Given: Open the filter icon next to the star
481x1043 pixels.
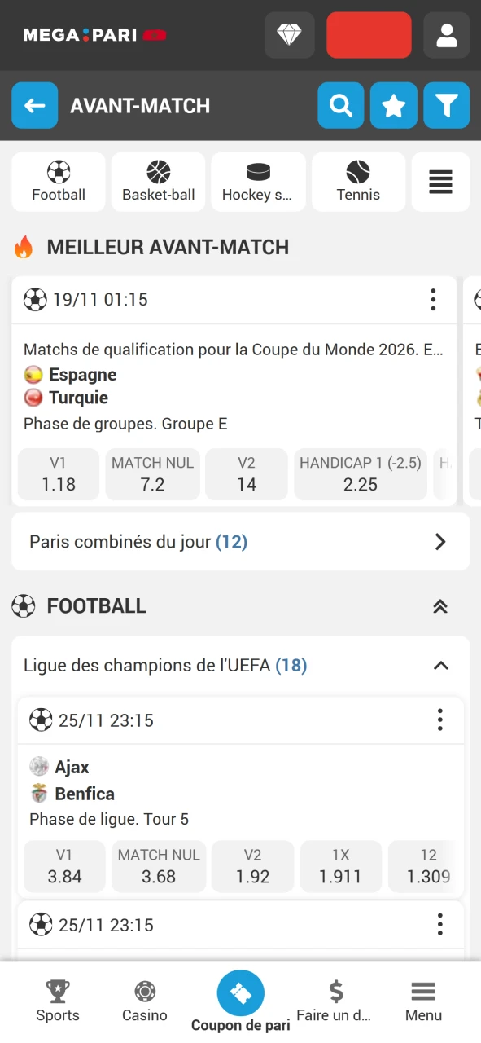Looking at the screenshot, I should [x=446, y=105].
